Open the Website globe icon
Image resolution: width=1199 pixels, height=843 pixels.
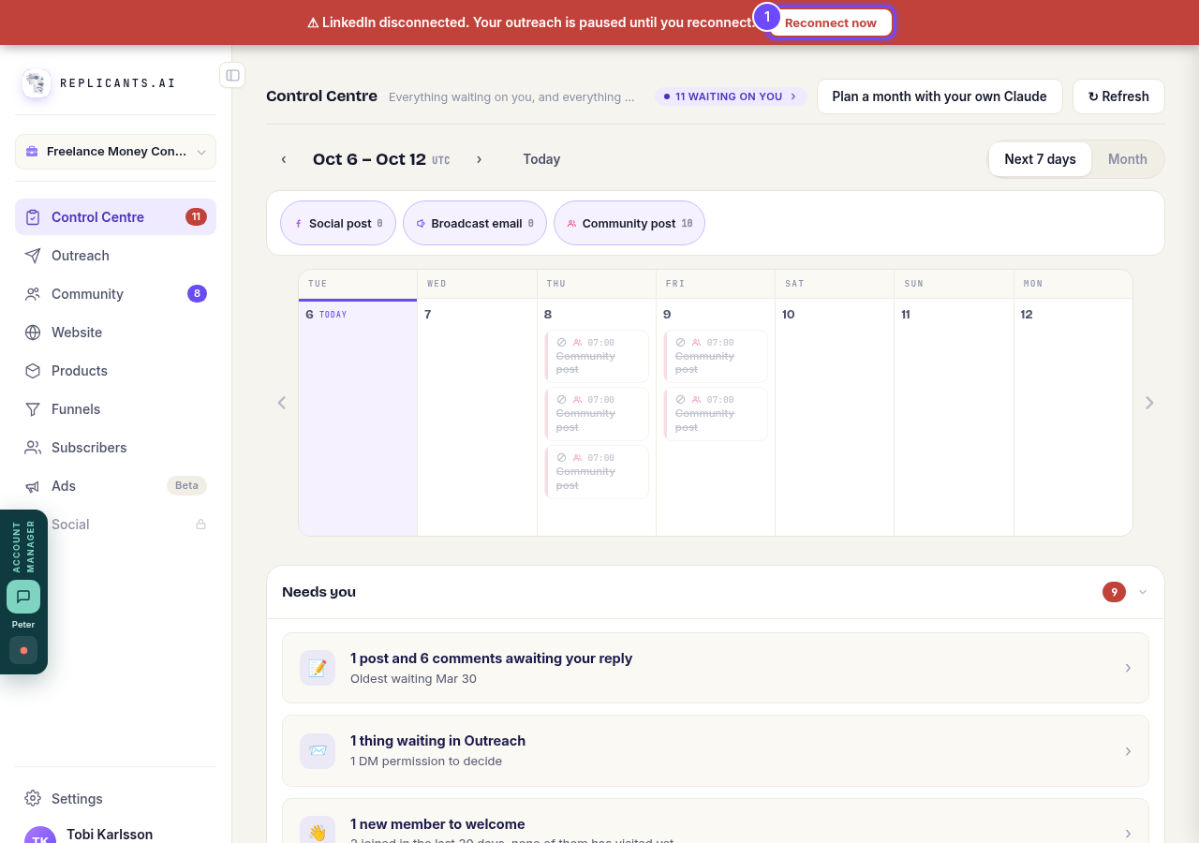(x=33, y=333)
